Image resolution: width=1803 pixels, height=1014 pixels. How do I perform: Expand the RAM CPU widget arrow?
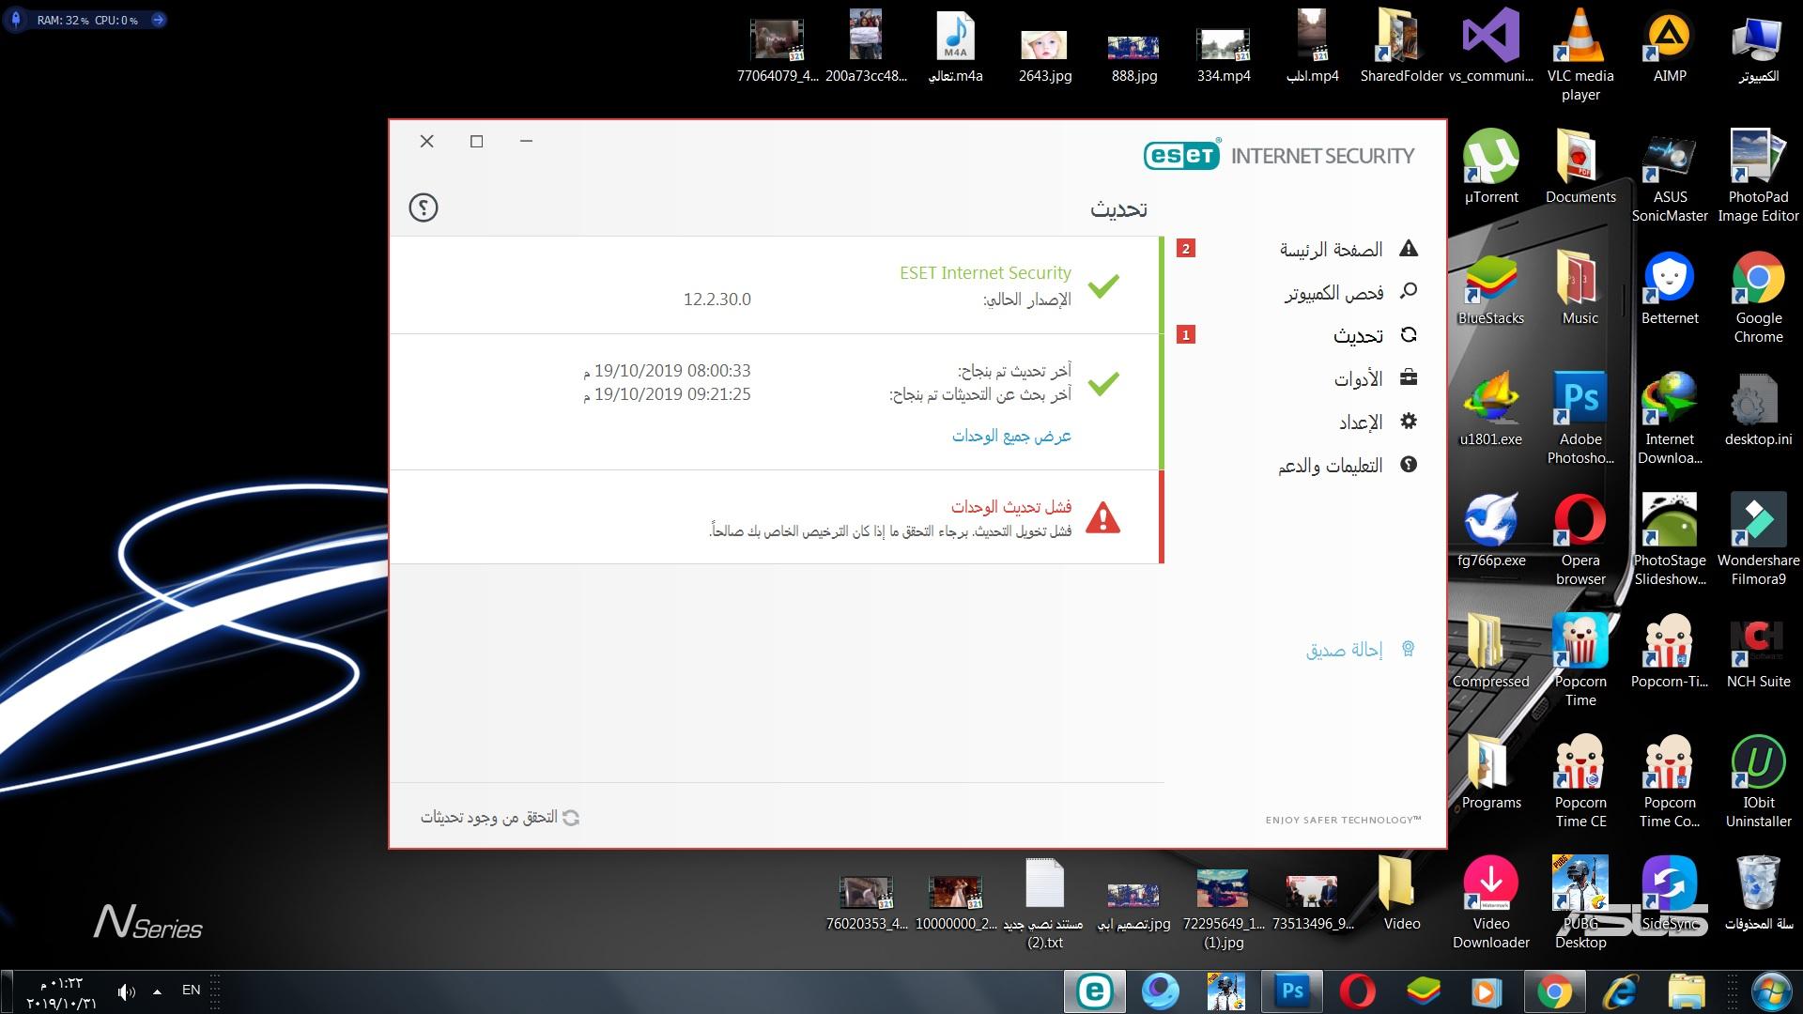[158, 20]
